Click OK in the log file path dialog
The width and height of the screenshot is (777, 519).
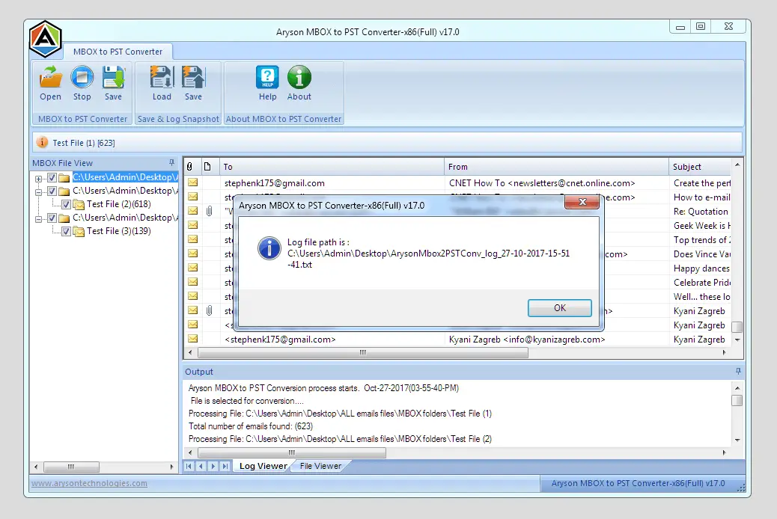point(559,308)
